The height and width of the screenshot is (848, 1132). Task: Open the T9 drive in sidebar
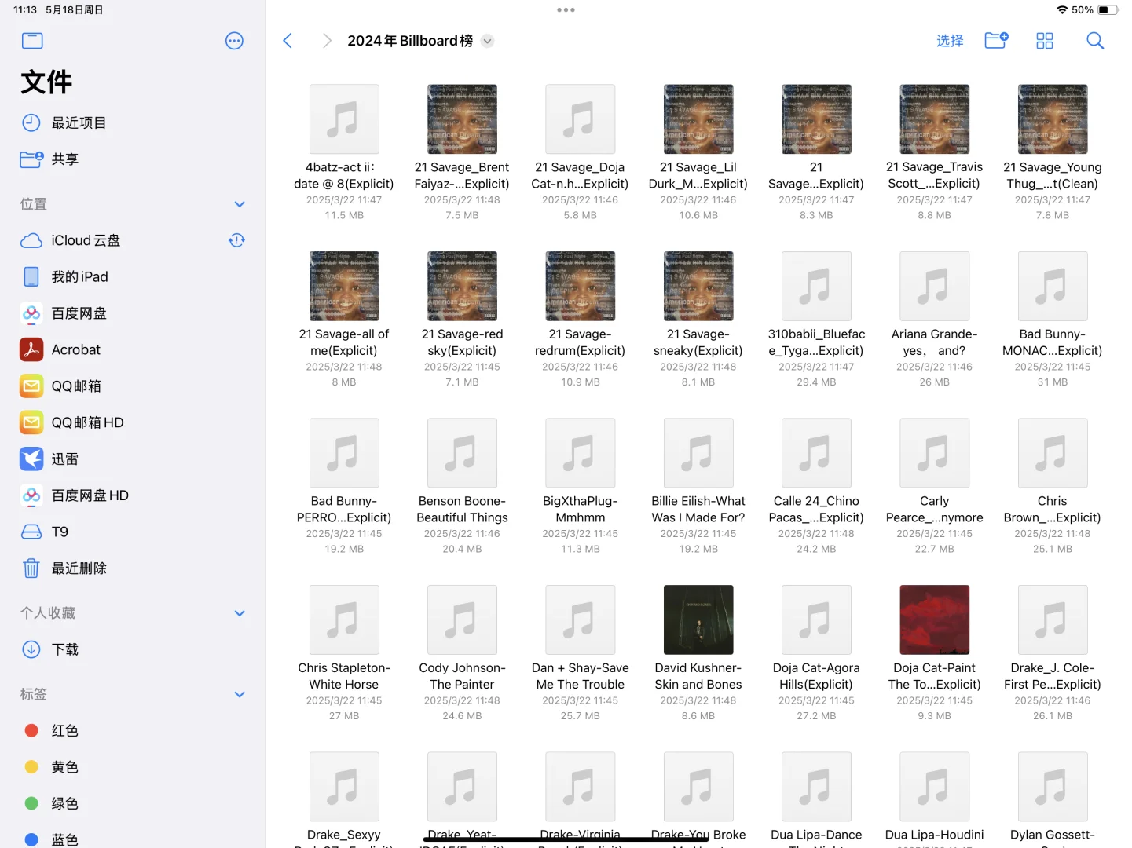(58, 532)
